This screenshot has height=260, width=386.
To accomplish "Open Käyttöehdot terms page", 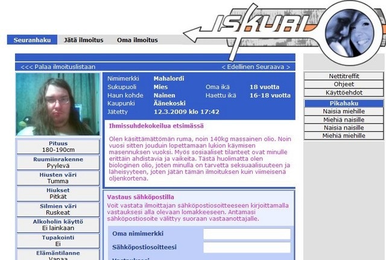I will (344, 93).
